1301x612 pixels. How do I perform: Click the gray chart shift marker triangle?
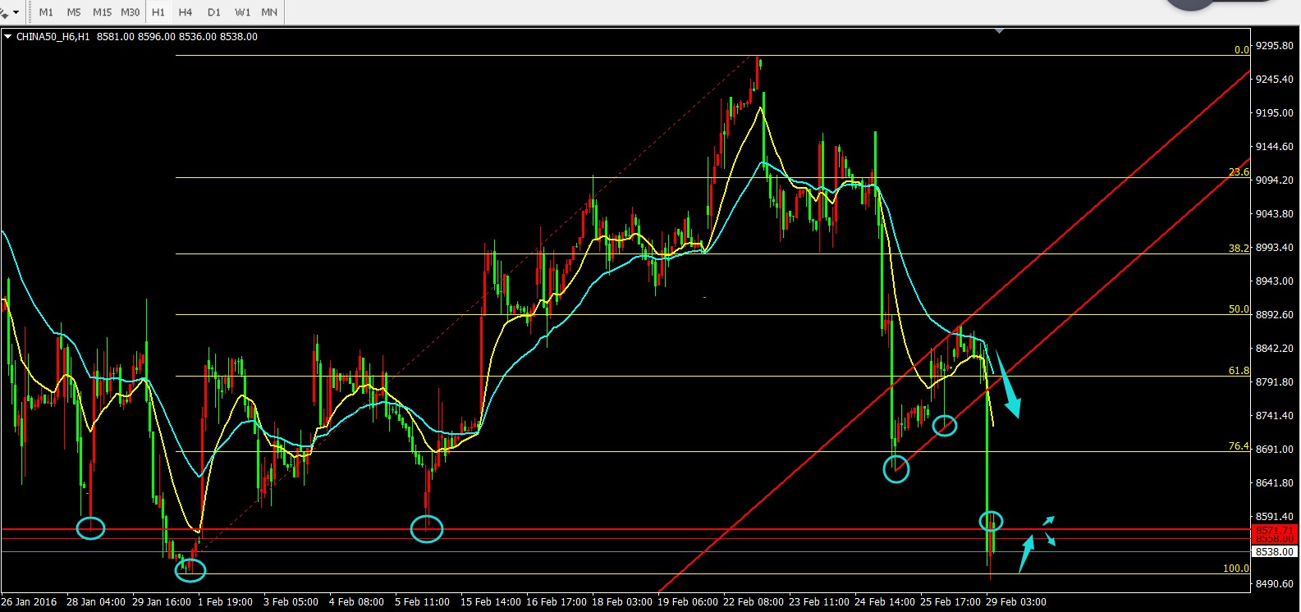click(x=999, y=31)
